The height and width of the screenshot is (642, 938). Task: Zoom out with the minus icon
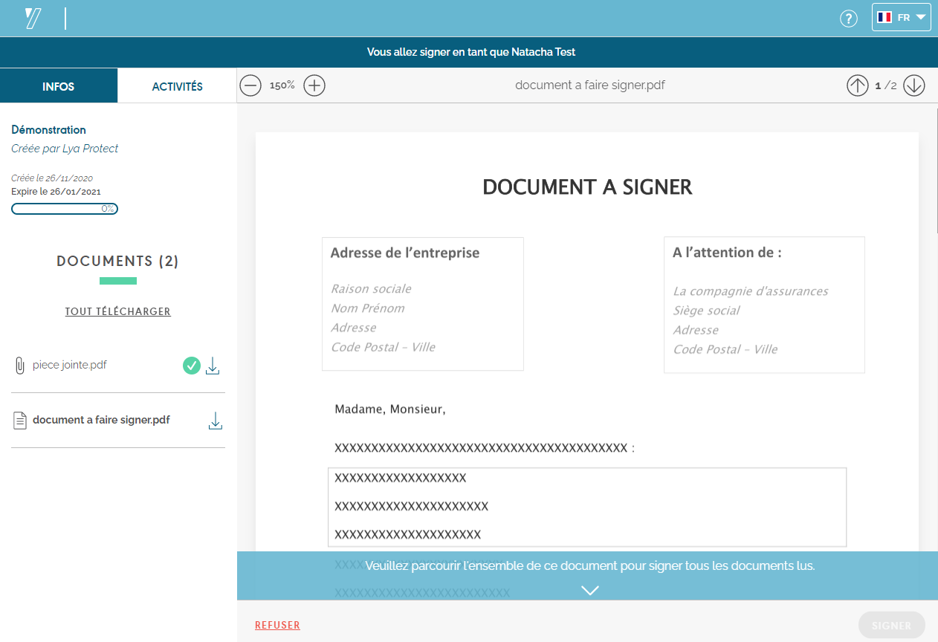pos(250,85)
